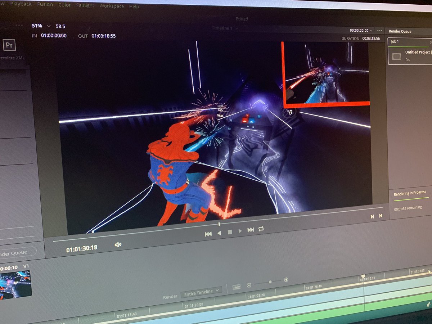Click the IN timecode 01:00:00:00
432x324 pixels.
(54, 36)
